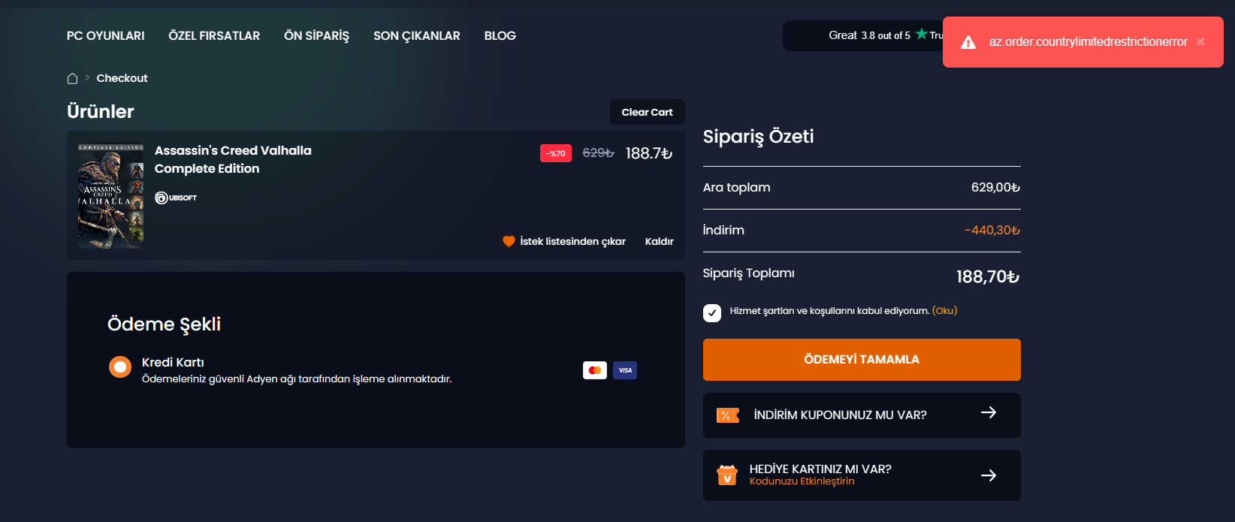Screen dimensions: 1235x522
Task: Click the 188.7₺ discounted product price
Action: point(649,153)
